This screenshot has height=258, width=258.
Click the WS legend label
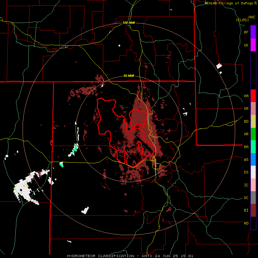(246, 160)
